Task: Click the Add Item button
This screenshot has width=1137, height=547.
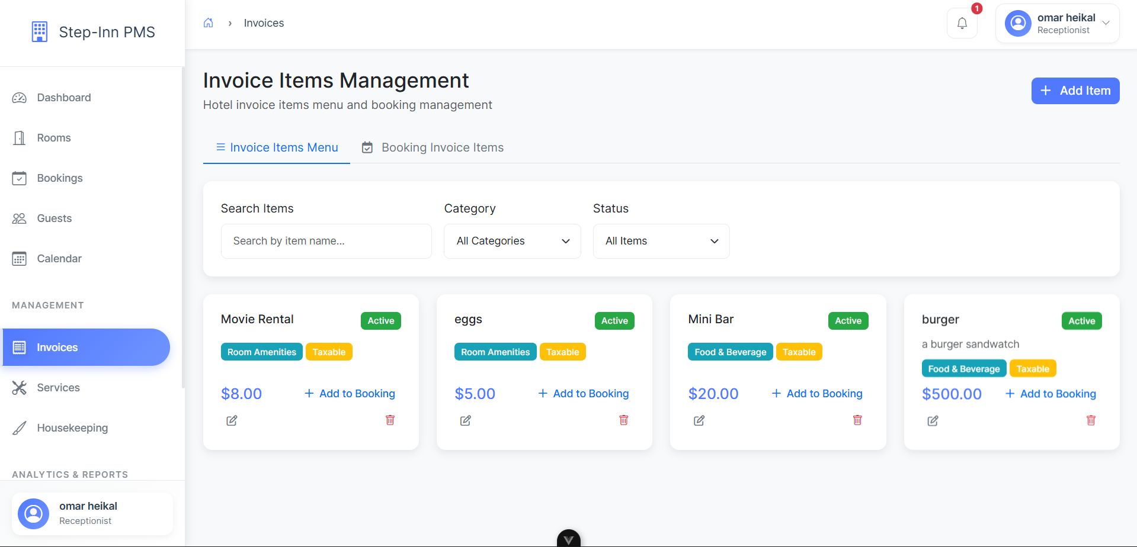Action: coord(1075,91)
